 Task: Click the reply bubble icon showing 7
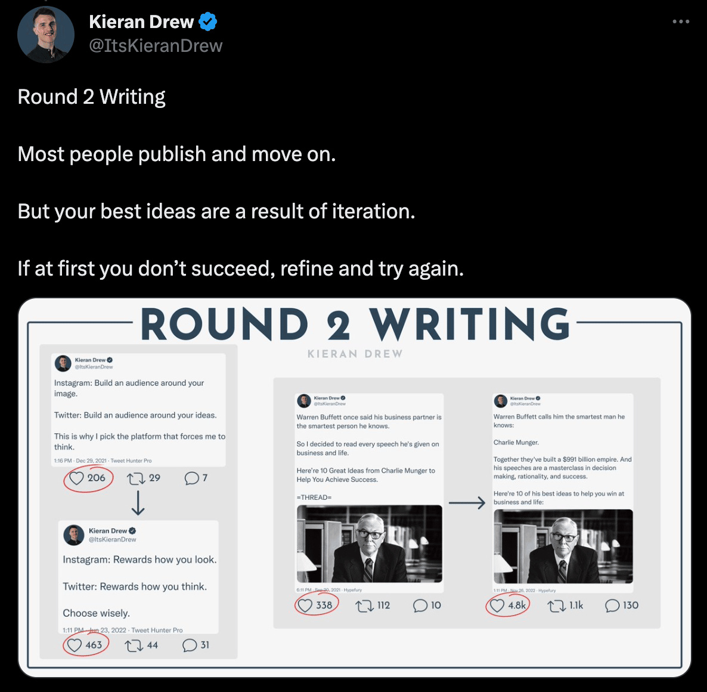coord(191,478)
